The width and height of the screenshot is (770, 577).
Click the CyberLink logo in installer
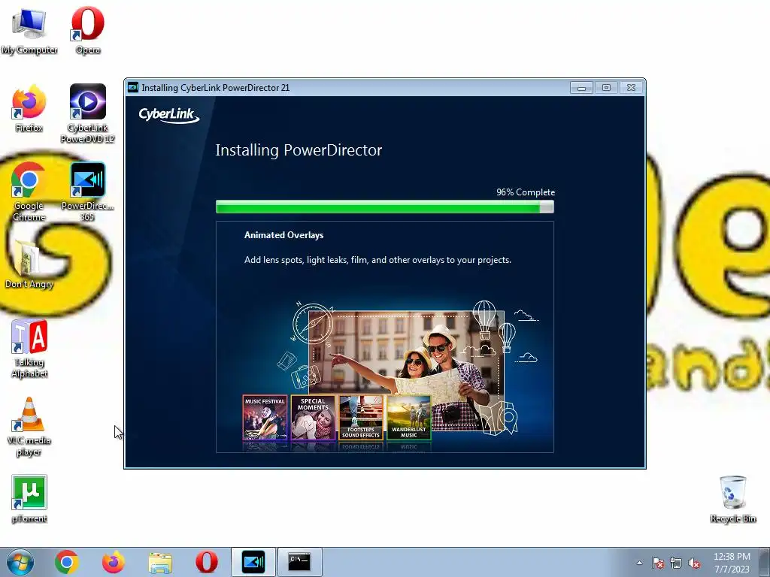click(169, 115)
